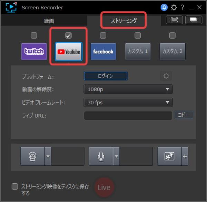This screenshot has height=202, width=207.
Task: Expand the webcam device dropdown arrow
Action: click(x=48, y=156)
